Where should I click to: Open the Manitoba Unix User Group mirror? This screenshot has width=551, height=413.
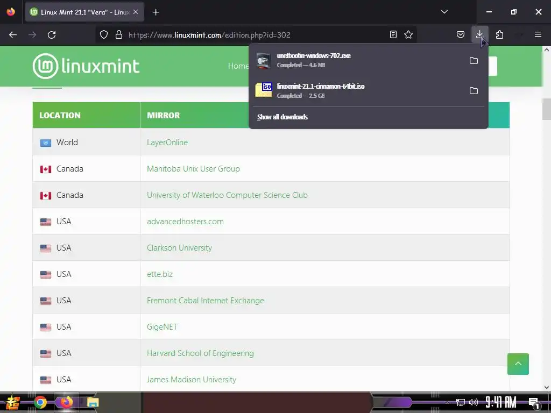pos(193,168)
